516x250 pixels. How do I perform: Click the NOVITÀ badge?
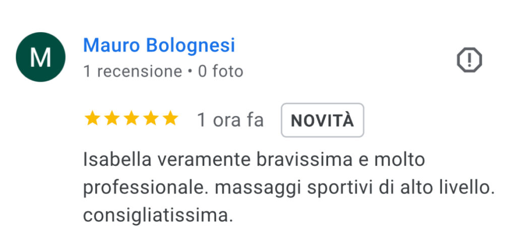click(x=322, y=120)
